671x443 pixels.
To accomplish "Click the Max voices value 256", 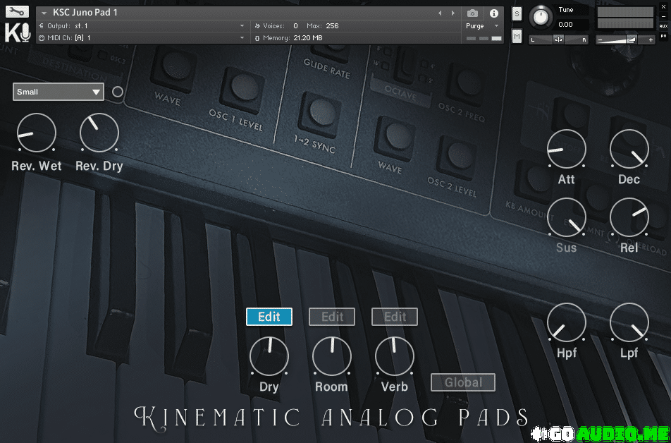I will 332,25.
